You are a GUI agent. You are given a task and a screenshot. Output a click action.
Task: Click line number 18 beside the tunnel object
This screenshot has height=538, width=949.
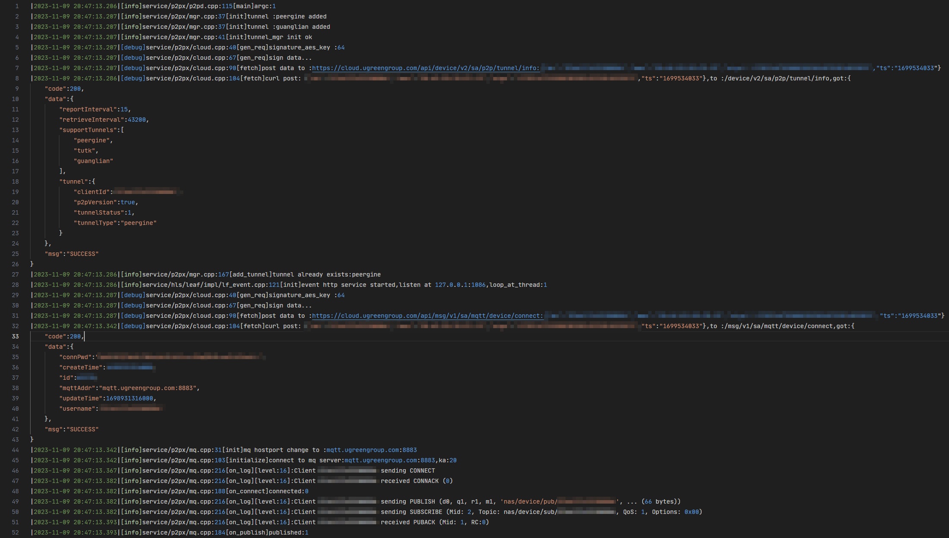15,181
